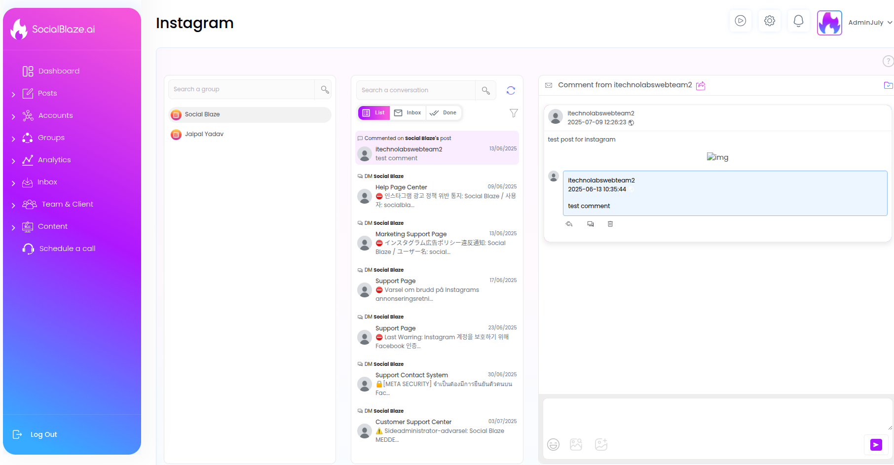Viewport: 894px width, 465px height.
Task: Open itechnolabswebteam2 test comment conversation
Action: (x=437, y=148)
